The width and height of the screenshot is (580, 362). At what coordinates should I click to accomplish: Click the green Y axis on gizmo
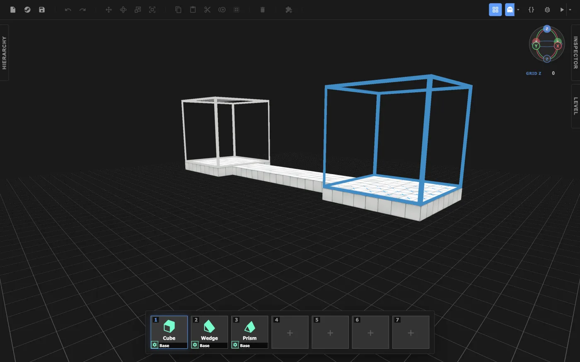[x=536, y=46]
